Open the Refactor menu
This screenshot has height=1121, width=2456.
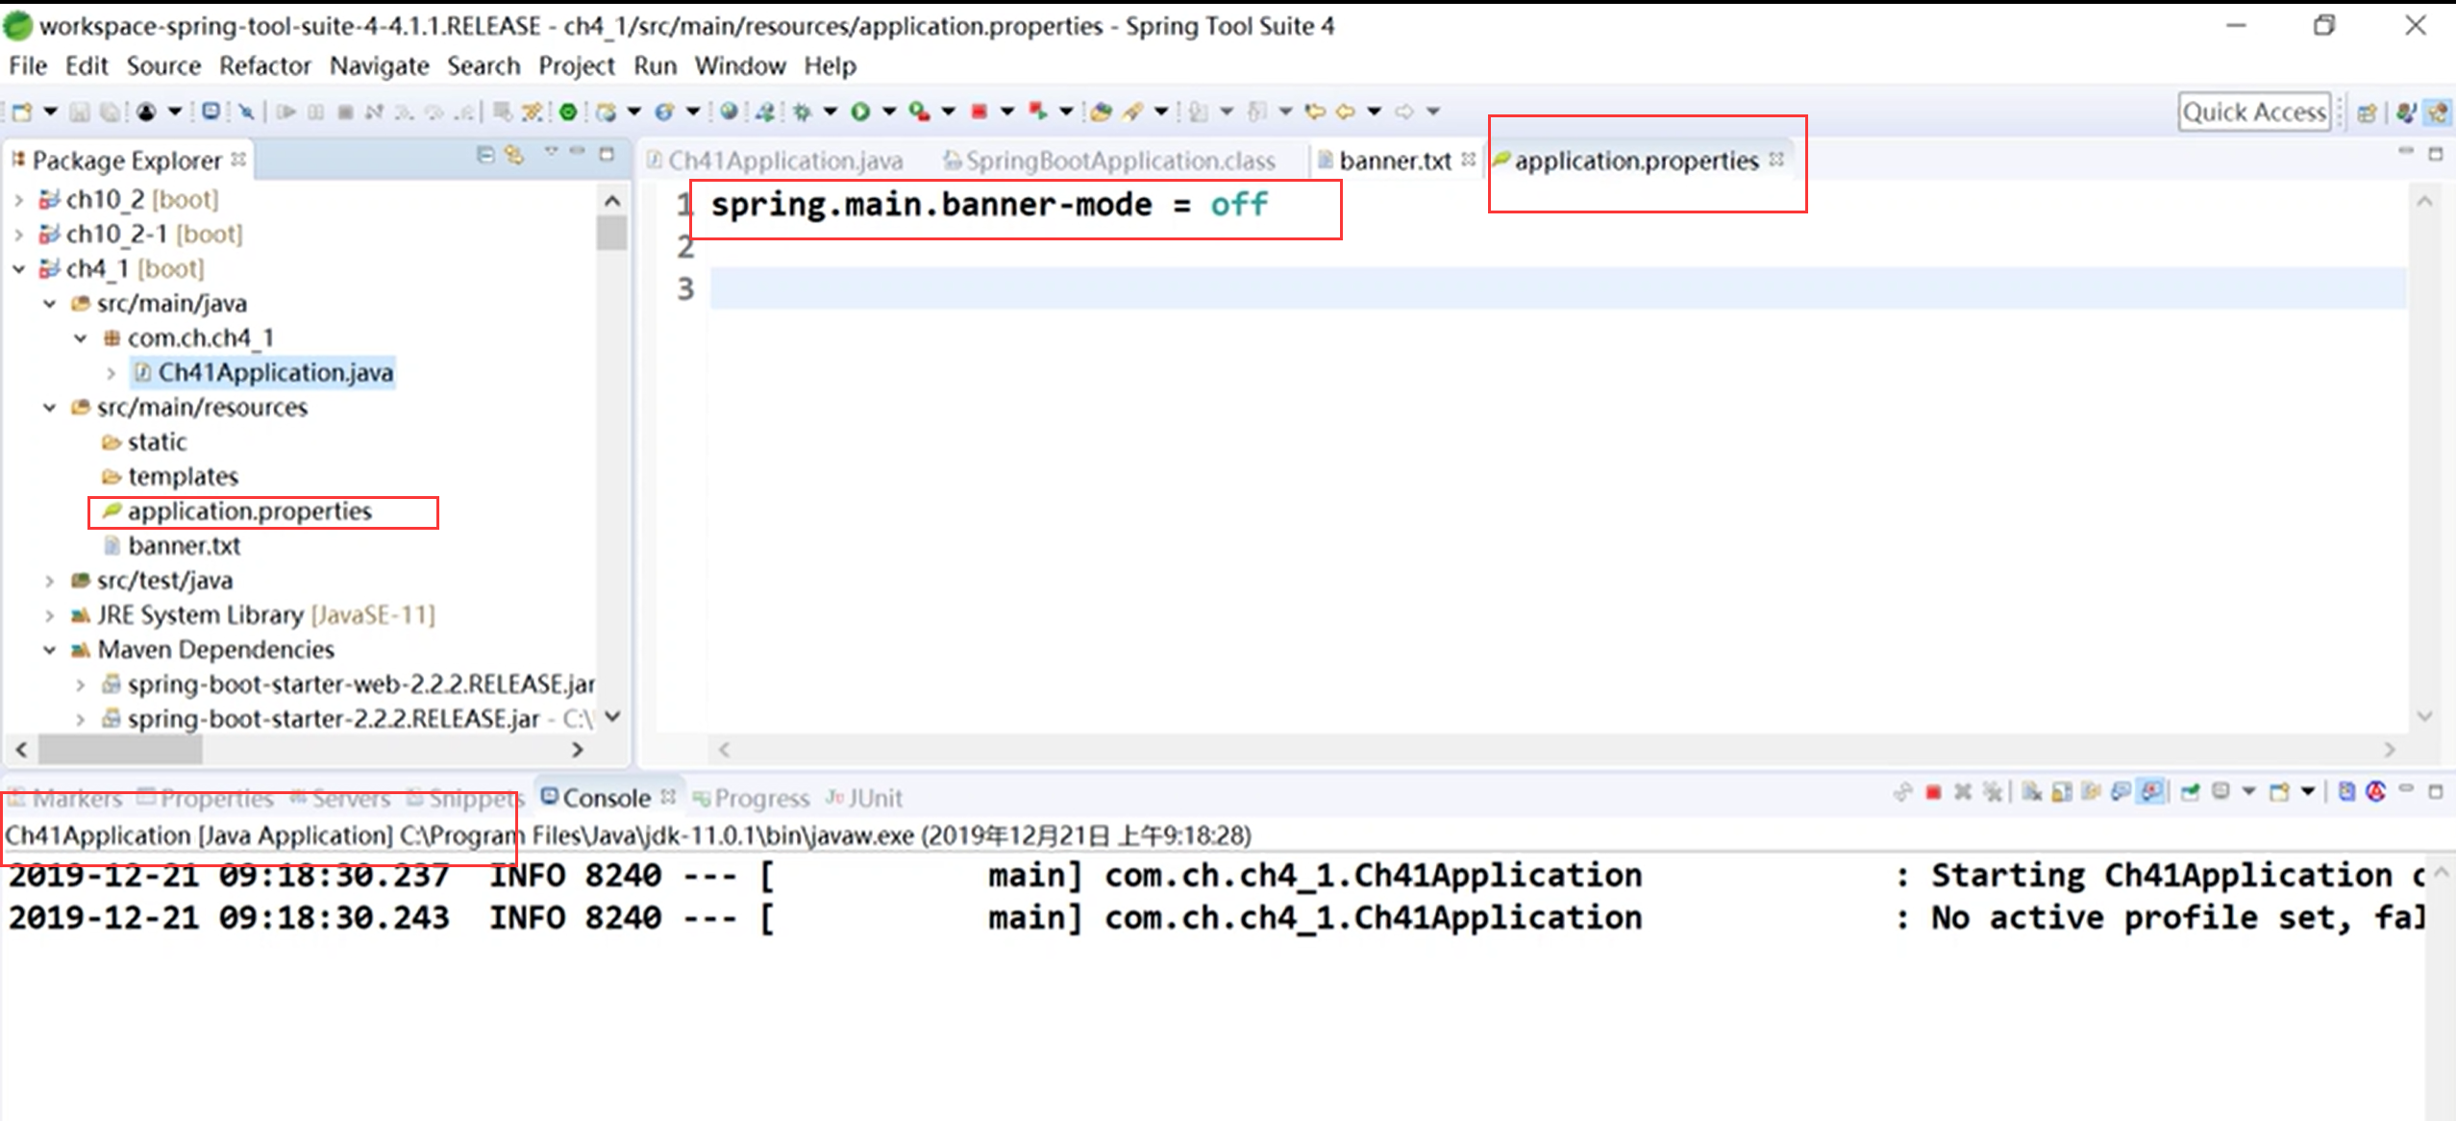(x=264, y=66)
